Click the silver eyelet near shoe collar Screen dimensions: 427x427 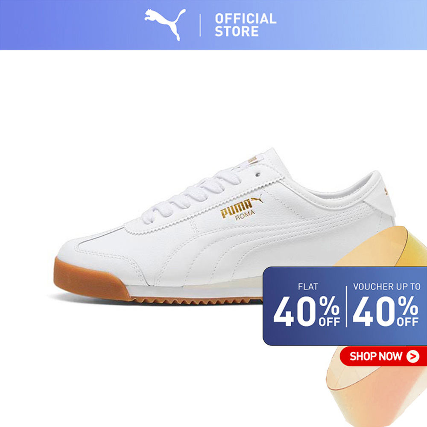pos(258,175)
